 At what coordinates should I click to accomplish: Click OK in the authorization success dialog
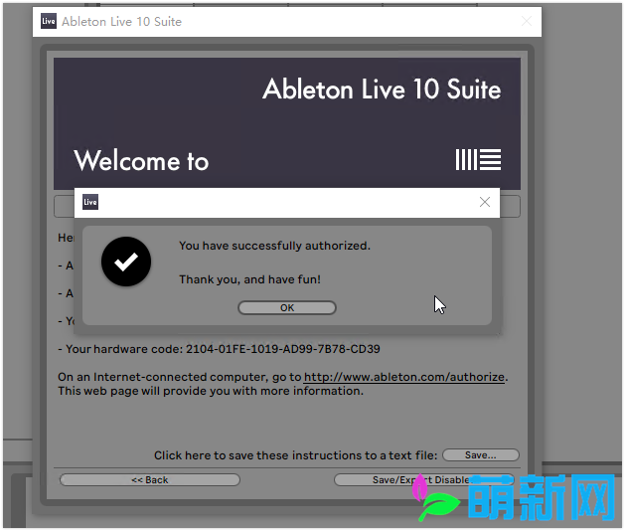coord(287,307)
